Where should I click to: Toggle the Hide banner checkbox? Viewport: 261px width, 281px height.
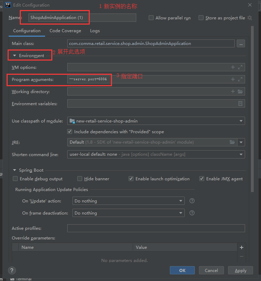[x=80, y=179]
